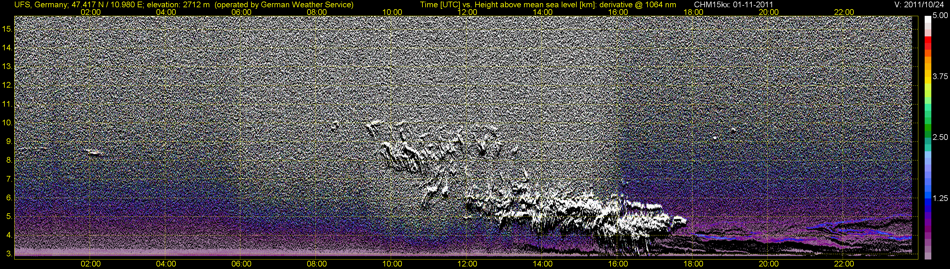
Task: Click the "2.50" colorbar scale value
Action: pyautogui.click(x=940, y=137)
